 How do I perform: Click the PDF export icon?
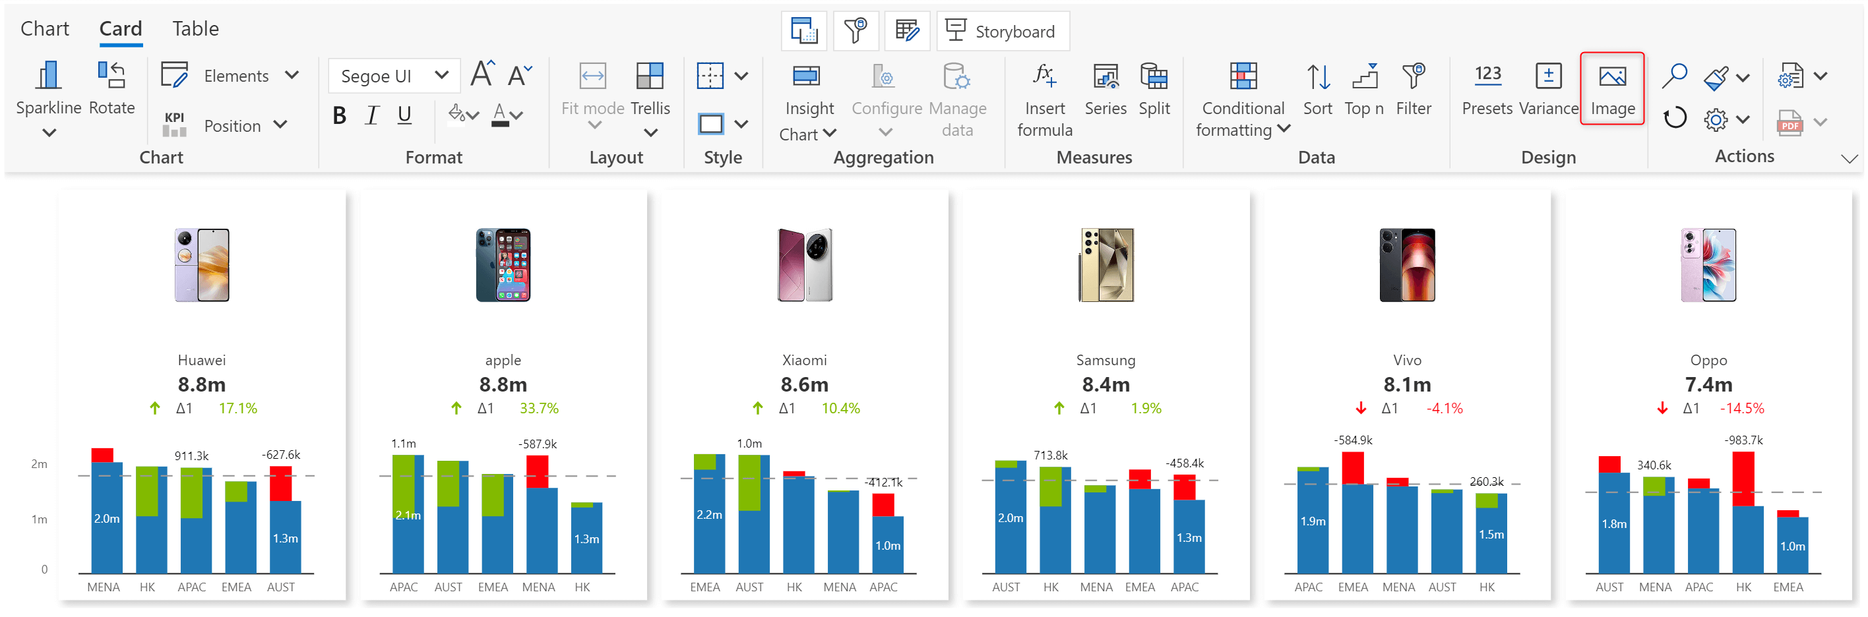coord(1790,122)
